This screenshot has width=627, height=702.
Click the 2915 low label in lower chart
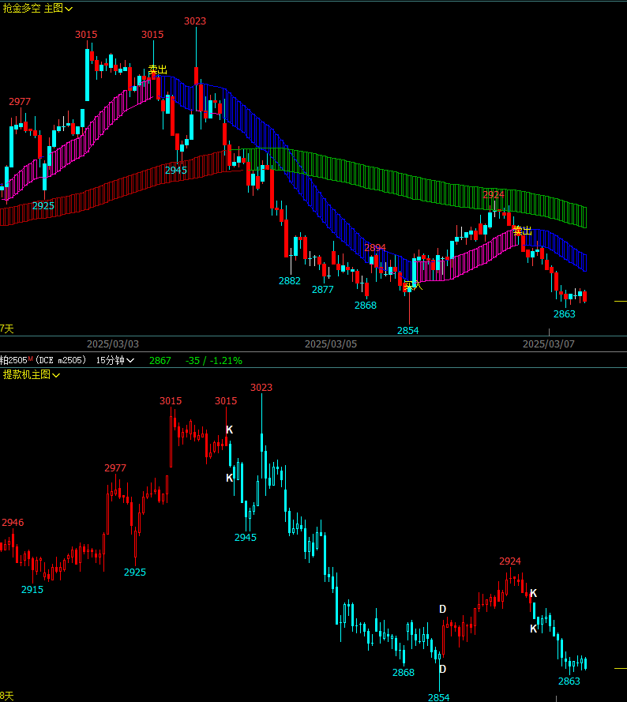tap(32, 590)
